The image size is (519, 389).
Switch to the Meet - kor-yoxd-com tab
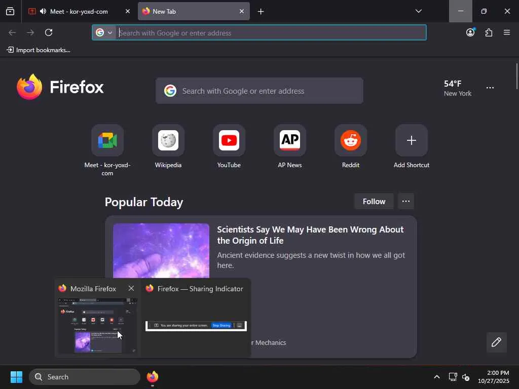pyautogui.click(x=79, y=11)
